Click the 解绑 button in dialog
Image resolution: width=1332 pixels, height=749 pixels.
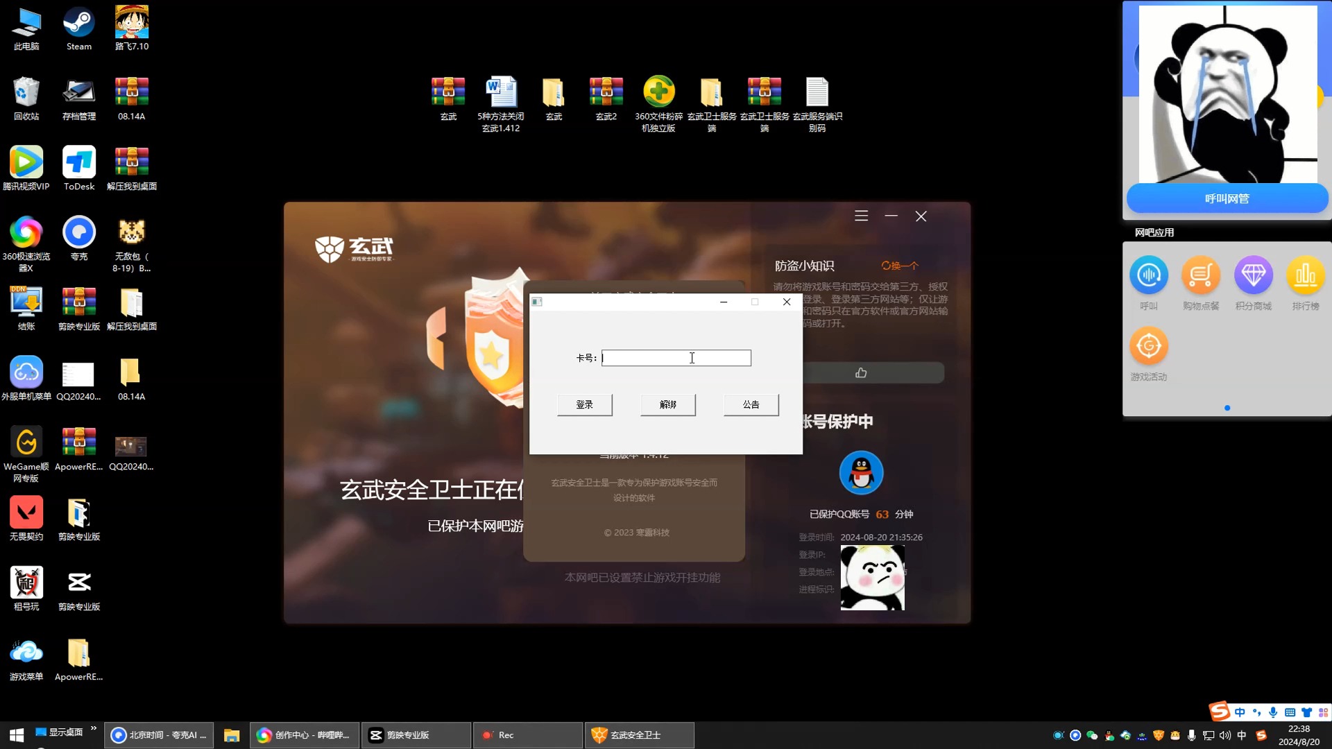668,404
